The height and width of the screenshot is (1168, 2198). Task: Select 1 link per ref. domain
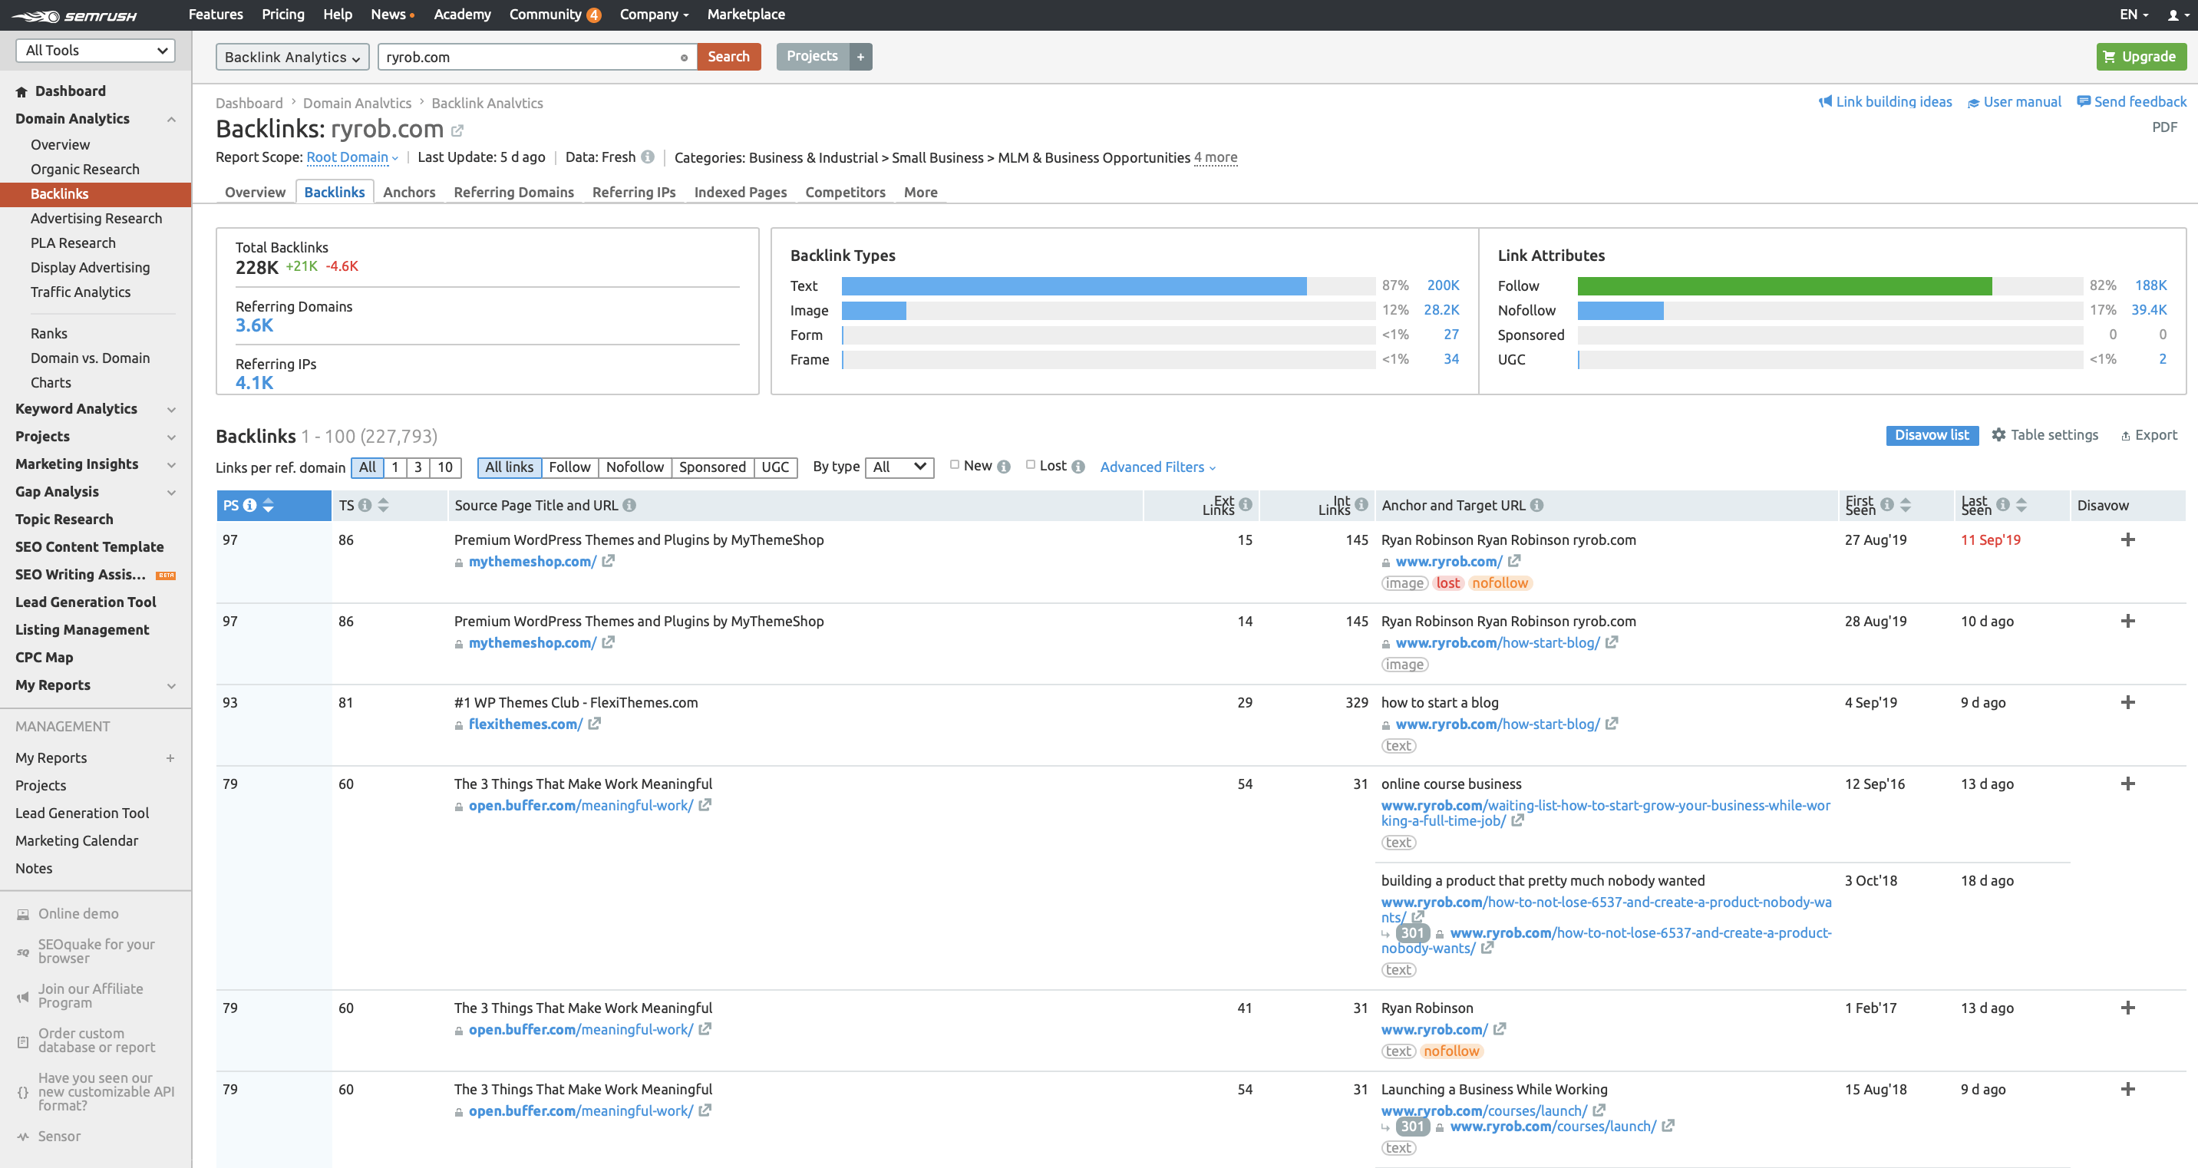pyautogui.click(x=395, y=467)
